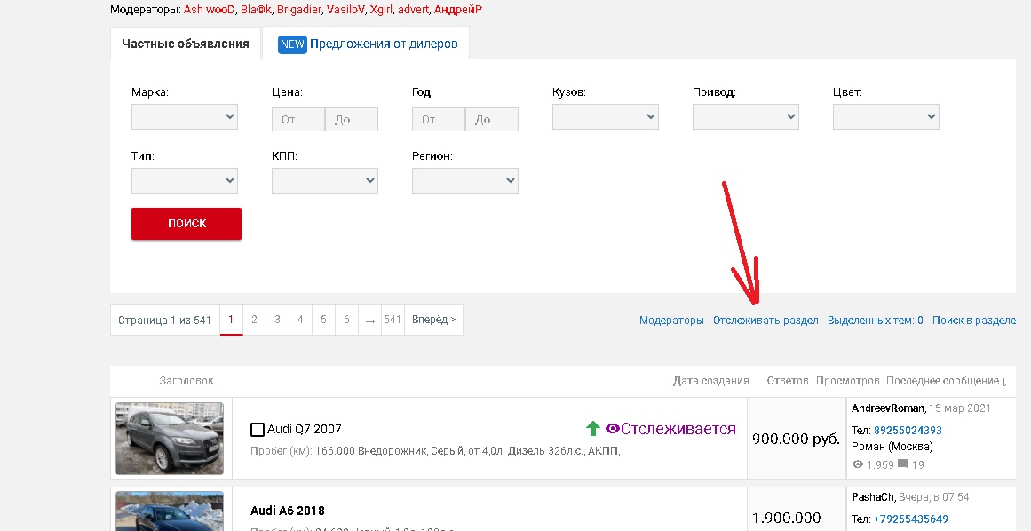Go to page 2 of listings
The width and height of the screenshot is (1031, 531).
tap(254, 320)
